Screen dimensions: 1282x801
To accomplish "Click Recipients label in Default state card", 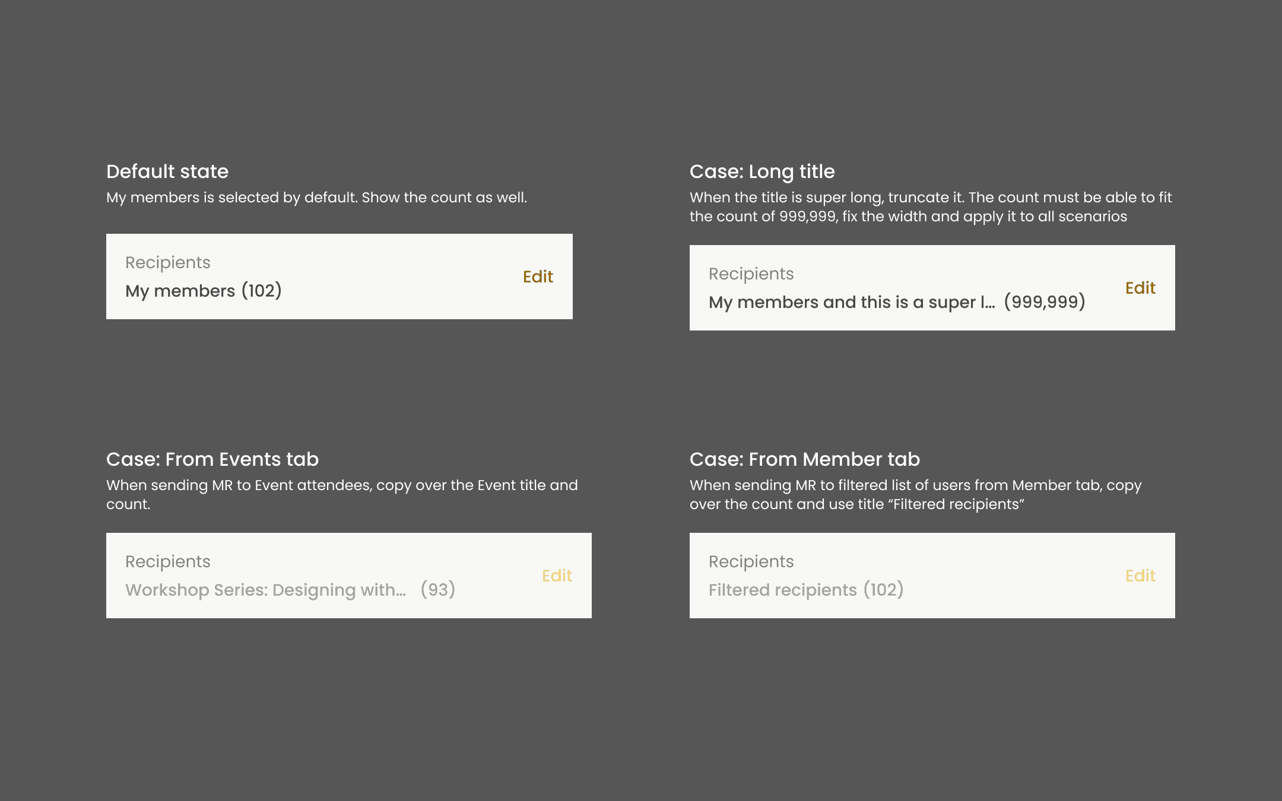I will (168, 262).
